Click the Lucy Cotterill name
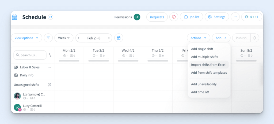Image resolution: width=274 pixels, height=124 pixels. (x=32, y=106)
